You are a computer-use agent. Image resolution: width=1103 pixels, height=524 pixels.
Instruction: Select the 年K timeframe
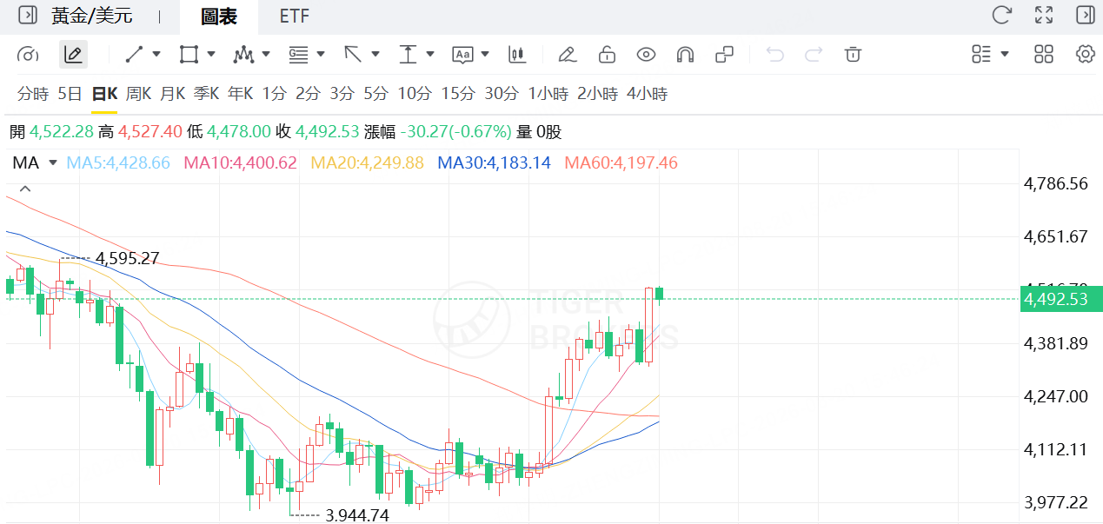click(x=241, y=94)
